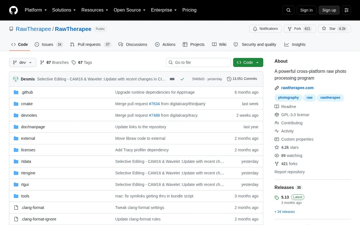Switch to the Pull requests tab
Image resolution: width=360 pixels, height=225 pixels.
(91, 44)
